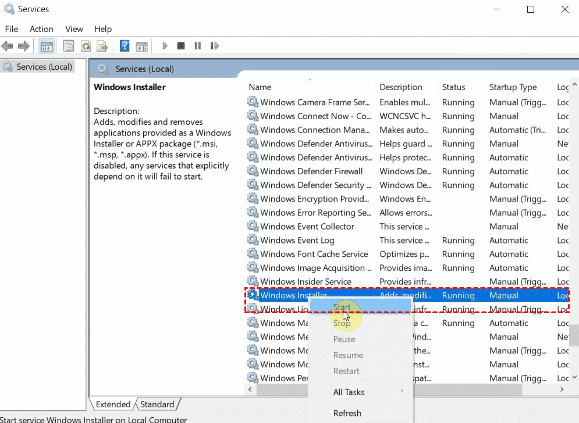Open the Help menu

[x=102, y=29]
